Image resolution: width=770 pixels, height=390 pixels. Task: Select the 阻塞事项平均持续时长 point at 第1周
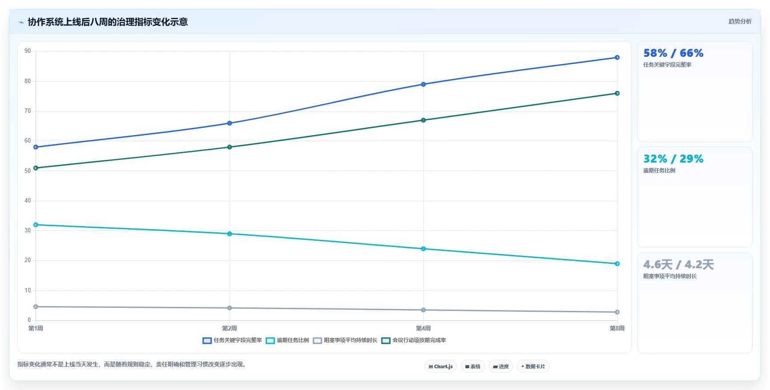[36, 306]
